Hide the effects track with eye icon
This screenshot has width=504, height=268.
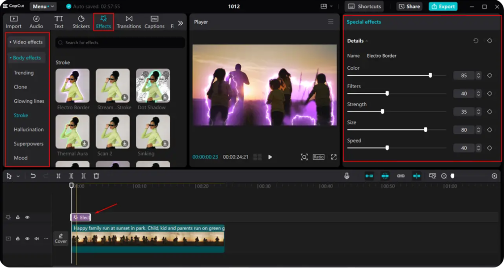pos(28,217)
